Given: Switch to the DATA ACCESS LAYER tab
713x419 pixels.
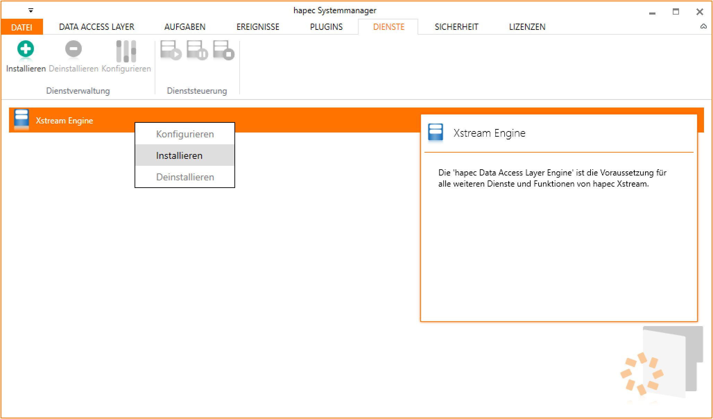Looking at the screenshot, I should point(96,27).
